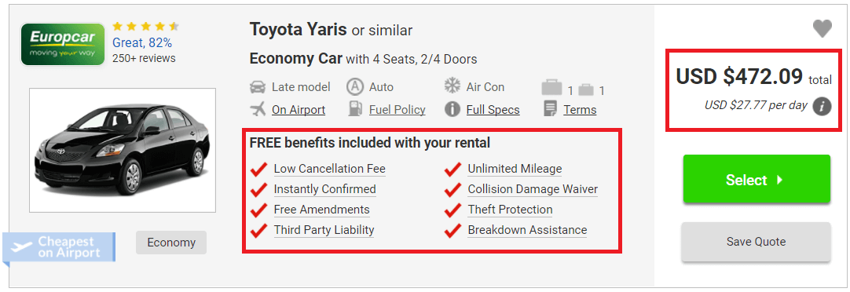The height and width of the screenshot is (292, 850).
Task: Save the quote with Save Quote
Action: (x=756, y=242)
